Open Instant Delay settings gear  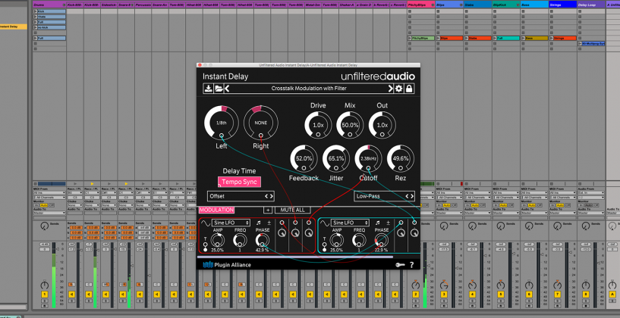pos(398,89)
